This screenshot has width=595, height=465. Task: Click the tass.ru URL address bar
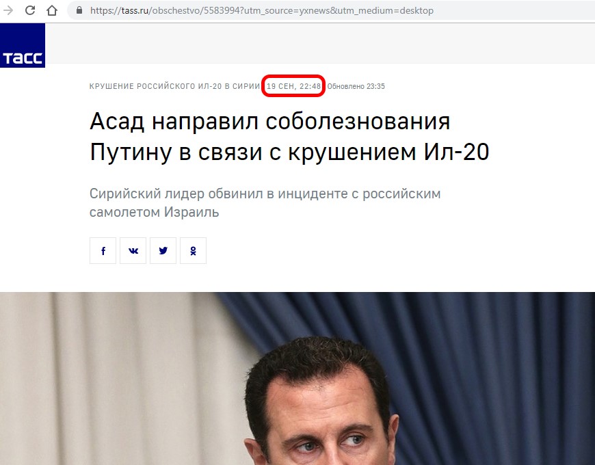click(x=330, y=11)
